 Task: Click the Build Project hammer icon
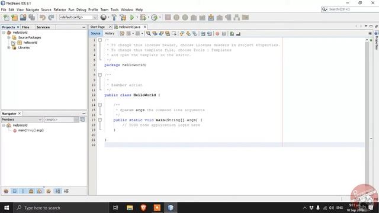point(114,17)
